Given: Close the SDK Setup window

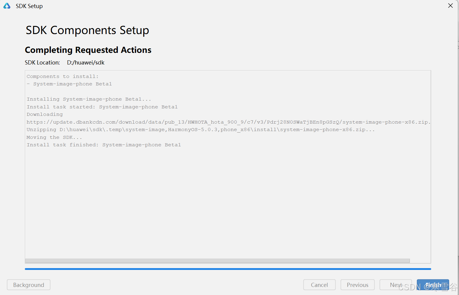Looking at the screenshot, I should click(450, 6).
